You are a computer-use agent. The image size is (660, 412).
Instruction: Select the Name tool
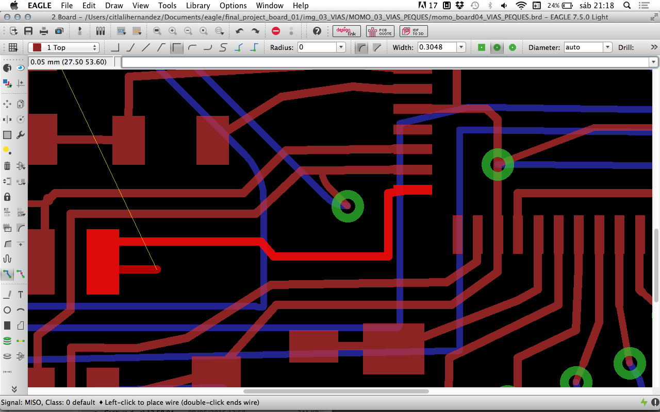click(x=7, y=212)
